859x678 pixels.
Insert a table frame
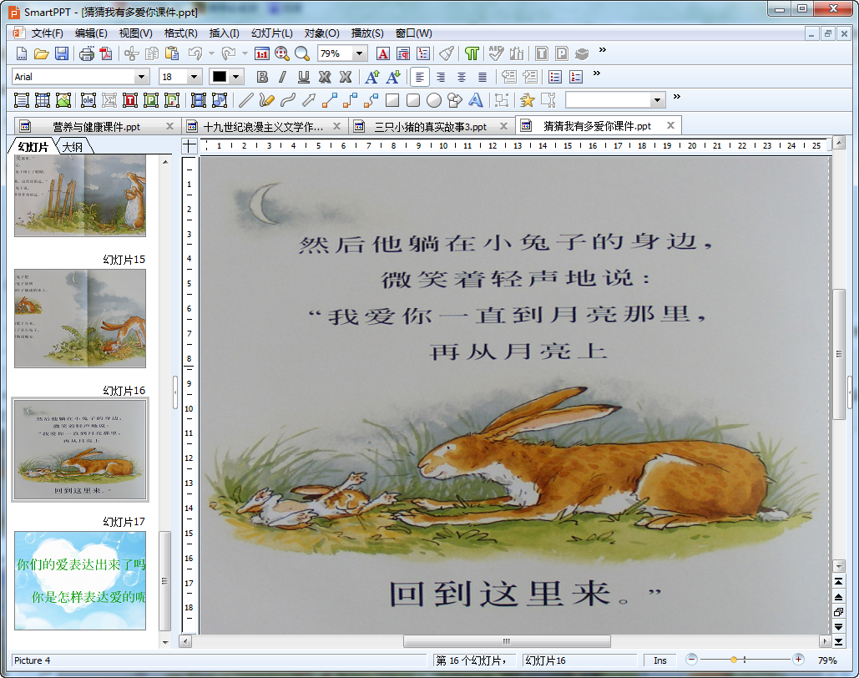click(43, 99)
